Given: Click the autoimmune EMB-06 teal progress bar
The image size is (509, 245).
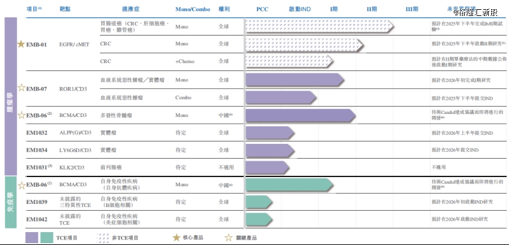Looking at the screenshot, I should coord(289,185).
